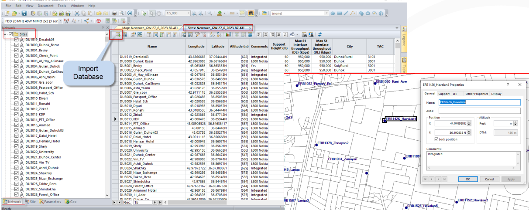Click the Print icon in toolbar

114,14
